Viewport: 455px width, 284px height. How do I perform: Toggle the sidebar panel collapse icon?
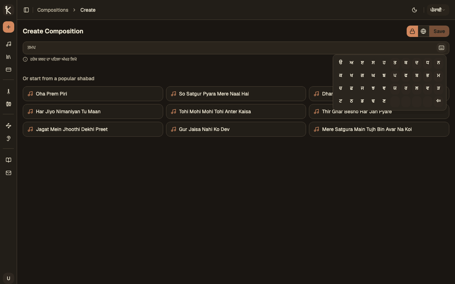(26, 10)
